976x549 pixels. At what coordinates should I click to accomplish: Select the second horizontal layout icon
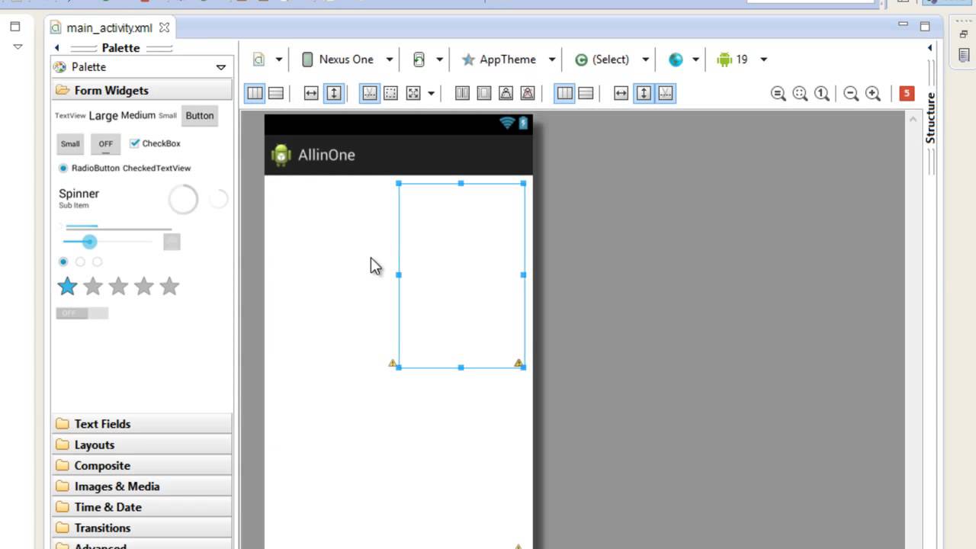564,93
